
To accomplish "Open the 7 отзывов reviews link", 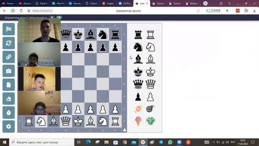I will point(213,10).
